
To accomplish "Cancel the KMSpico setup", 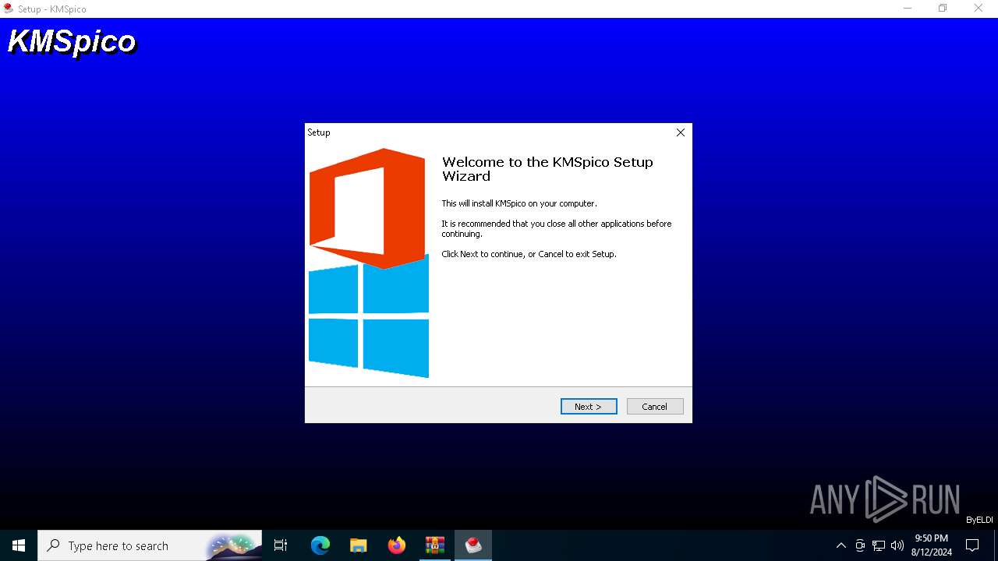I will 655,407.
